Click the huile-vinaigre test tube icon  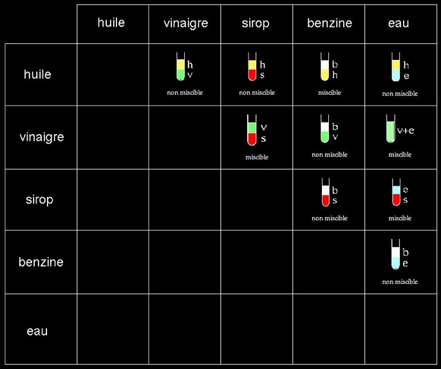click(x=180, y=67)
